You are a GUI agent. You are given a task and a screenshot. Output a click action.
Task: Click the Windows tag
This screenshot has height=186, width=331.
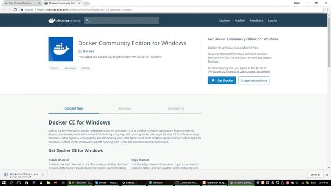pyautogui.click(x=70, y=68)
